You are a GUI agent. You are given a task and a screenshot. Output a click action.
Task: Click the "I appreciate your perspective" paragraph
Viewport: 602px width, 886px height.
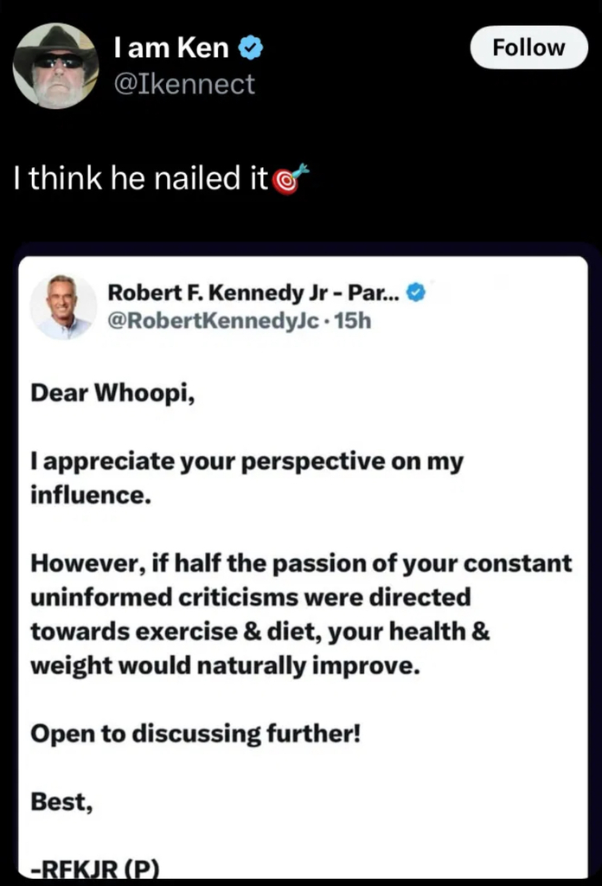(x=247, y=461)
